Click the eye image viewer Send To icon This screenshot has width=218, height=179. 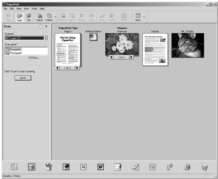(x=66, y=167)
